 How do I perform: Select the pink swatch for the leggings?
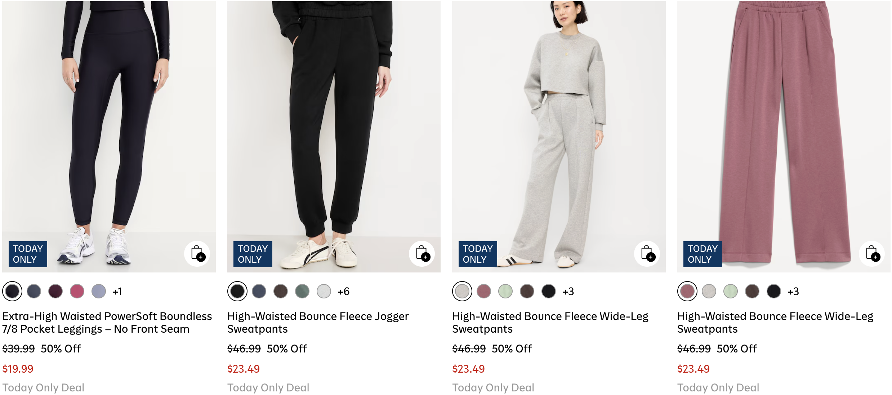(x=77, y=291)
